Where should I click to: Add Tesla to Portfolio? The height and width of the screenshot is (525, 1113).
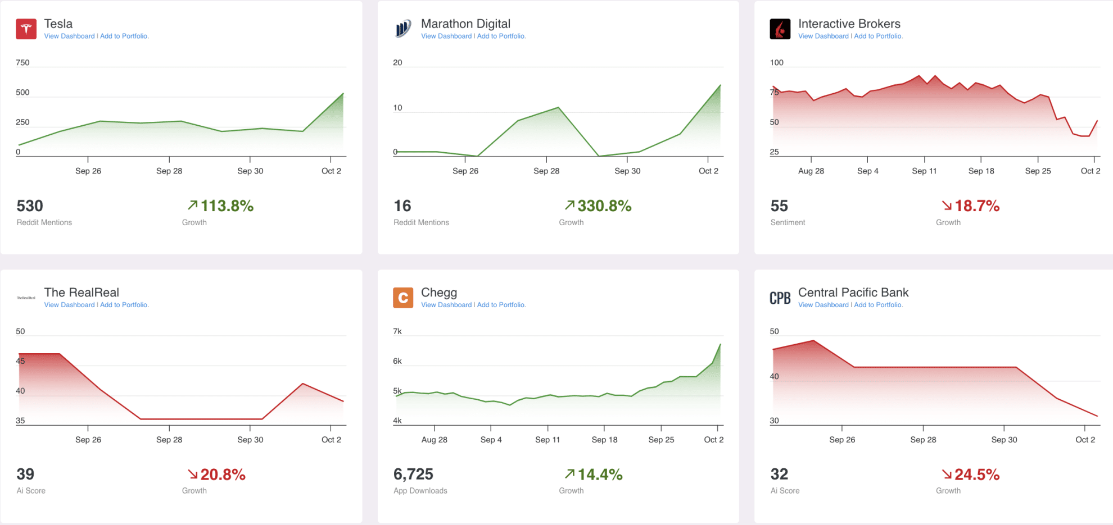coord(124,36)
